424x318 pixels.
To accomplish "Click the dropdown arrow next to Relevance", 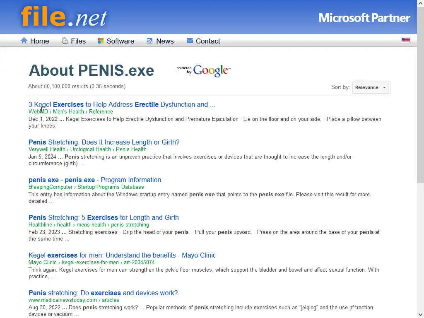I will (384, 87).
